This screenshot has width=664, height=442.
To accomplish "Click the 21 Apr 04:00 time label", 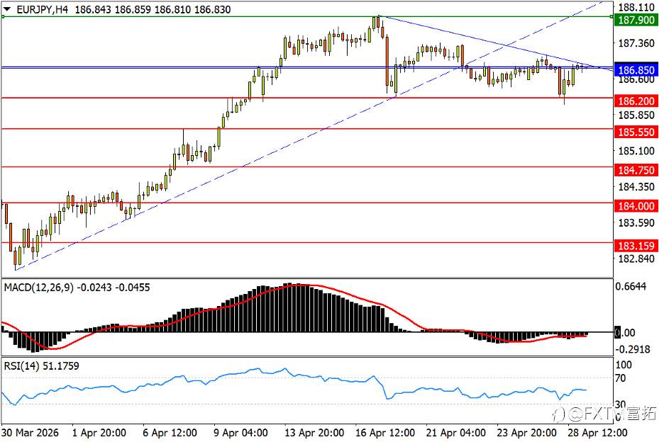I will (455, 433).
